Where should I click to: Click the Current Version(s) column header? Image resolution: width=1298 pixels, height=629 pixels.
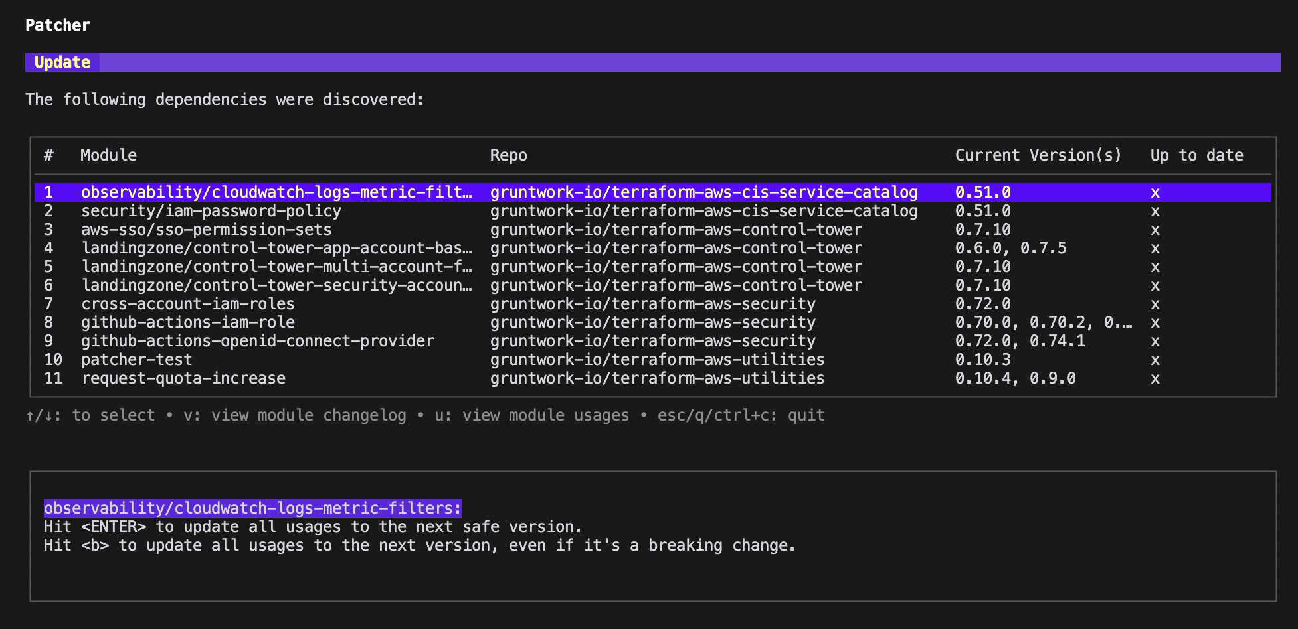[1038, 155]
